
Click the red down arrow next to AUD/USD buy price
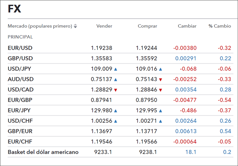(161, 79)
